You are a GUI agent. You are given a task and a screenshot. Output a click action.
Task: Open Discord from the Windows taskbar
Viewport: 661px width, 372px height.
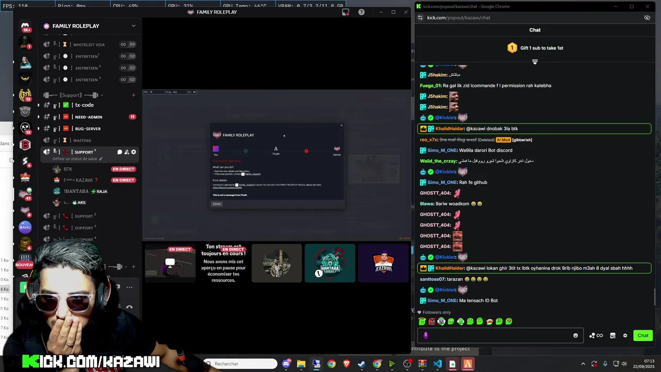pos(286,364)
